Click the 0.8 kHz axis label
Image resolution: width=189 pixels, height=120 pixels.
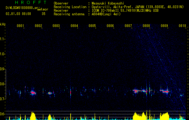pyautogui.click(x=2, y=84)
